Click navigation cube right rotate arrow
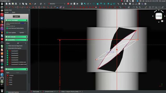The height and width of the screenshot is (93, 166). (x=165, y=16)
